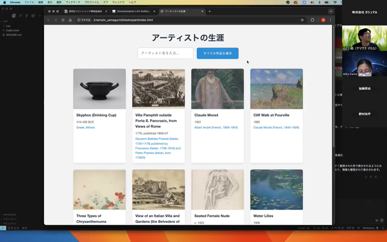Show errors and warnings count in status bar
The image size is (387, 242).
(x=13, y=228)
